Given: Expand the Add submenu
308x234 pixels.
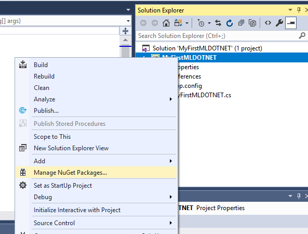Looking at the screenshot, I should click(96, 161).
